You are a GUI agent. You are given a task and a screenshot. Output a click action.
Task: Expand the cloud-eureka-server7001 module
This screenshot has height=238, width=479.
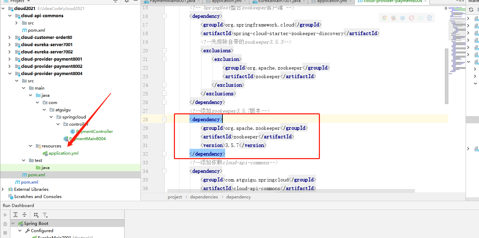click(10, 45)
